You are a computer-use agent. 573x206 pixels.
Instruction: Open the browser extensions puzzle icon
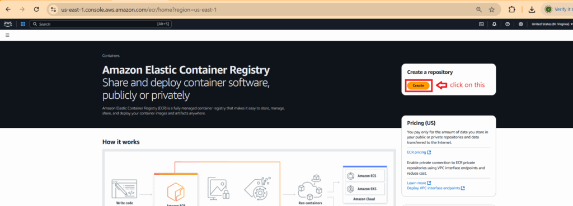[512, 9]
